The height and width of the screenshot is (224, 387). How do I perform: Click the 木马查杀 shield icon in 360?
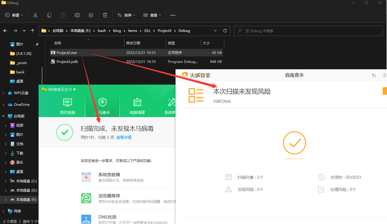[x=102, y=102]
